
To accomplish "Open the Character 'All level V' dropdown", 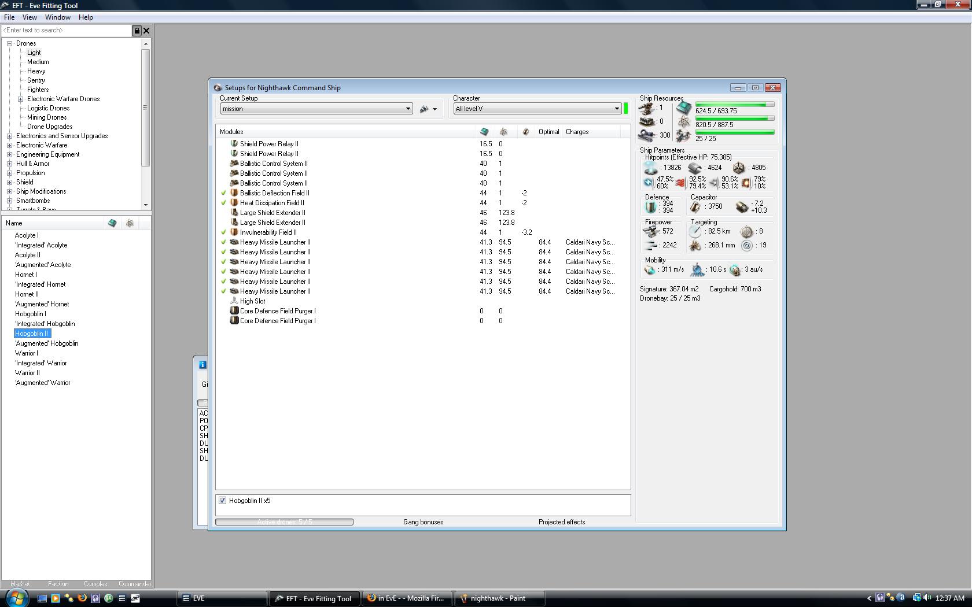I will click(537, 109).
